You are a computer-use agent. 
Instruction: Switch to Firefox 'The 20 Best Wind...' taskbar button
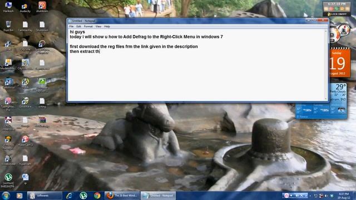point(122,196)
